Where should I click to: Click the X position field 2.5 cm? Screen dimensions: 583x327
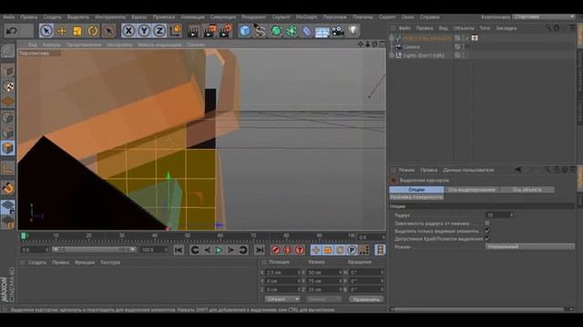[282, 272]
